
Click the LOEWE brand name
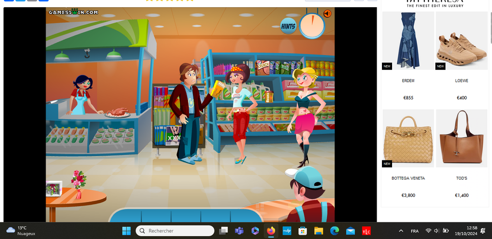462,81
